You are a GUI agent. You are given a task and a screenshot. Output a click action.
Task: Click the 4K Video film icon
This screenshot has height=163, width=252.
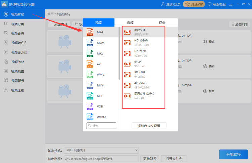pyautogui.click(x=127, y=85)
